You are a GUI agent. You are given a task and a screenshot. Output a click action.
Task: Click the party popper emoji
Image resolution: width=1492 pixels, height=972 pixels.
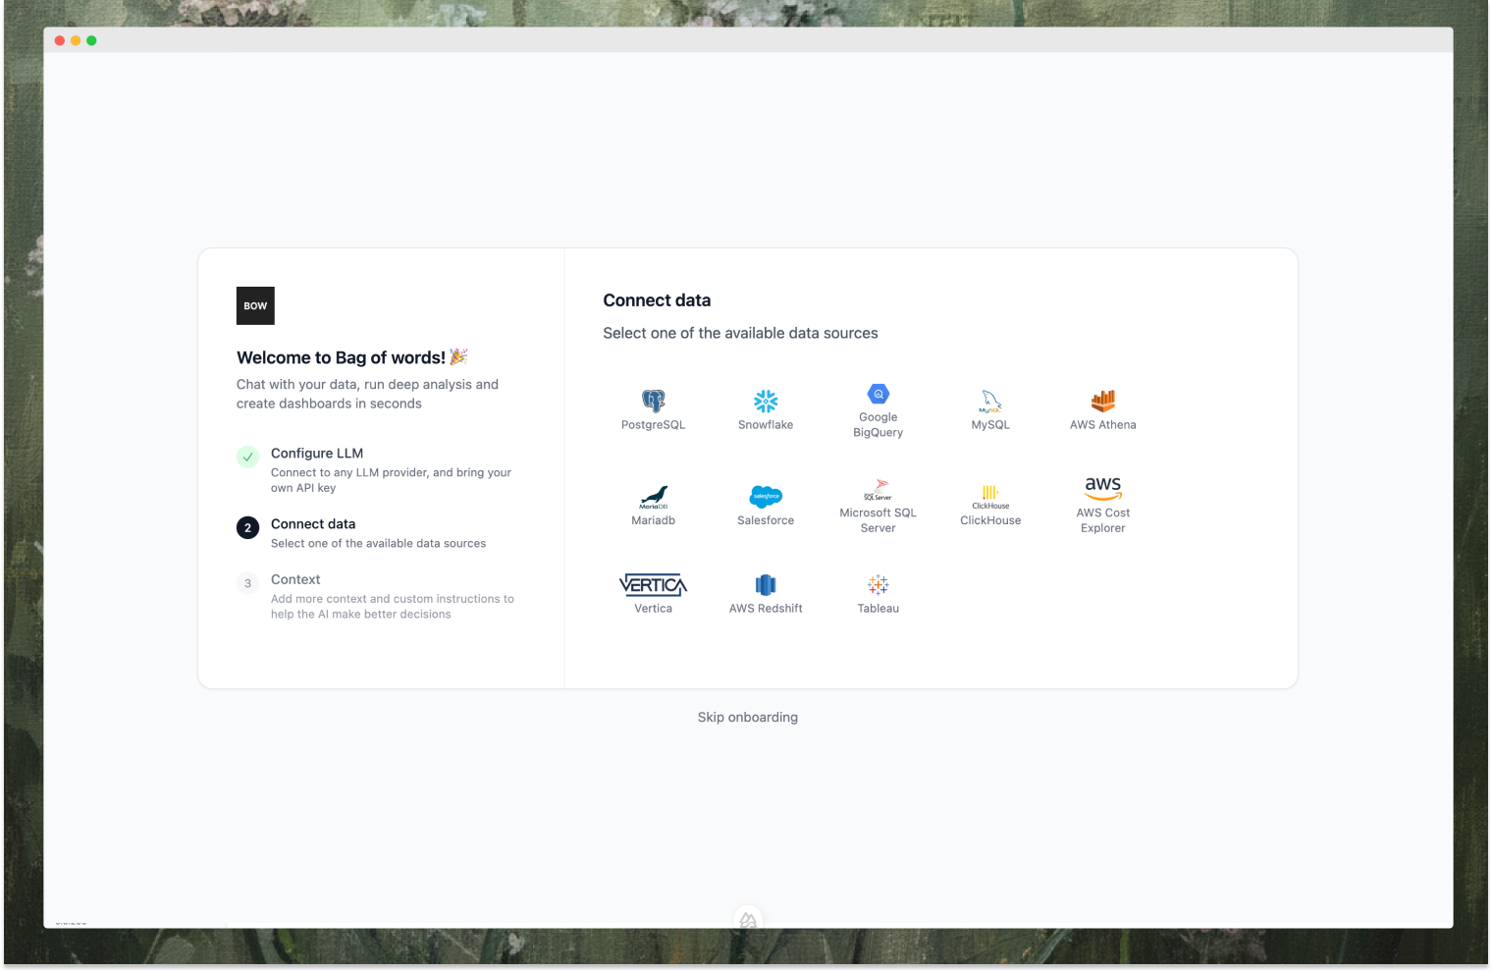[458, 356]
